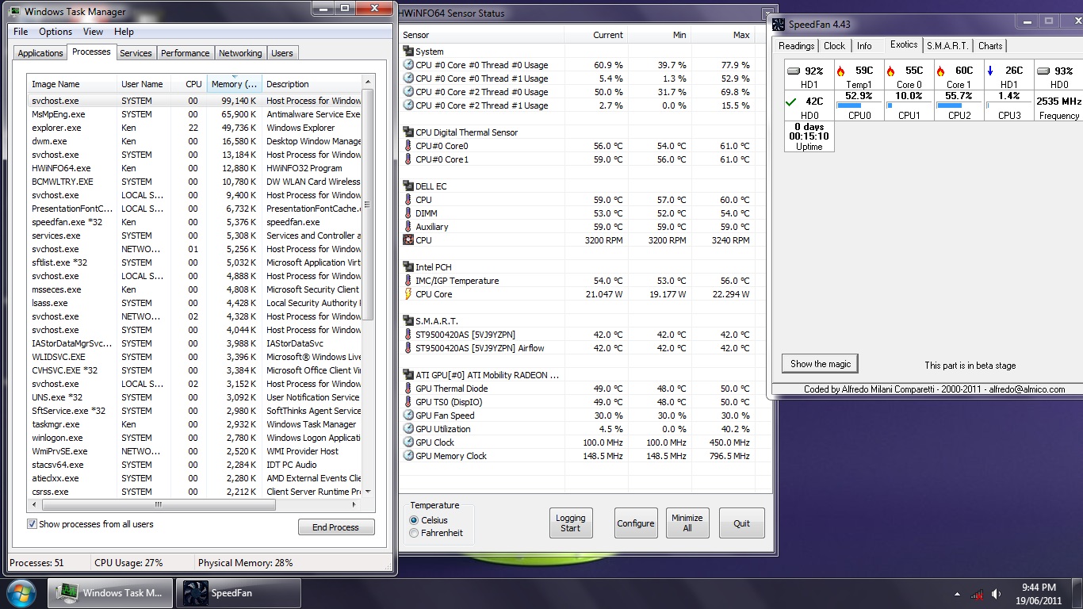Select the Celsius temperature option
Viewport: 1083px width, 609px height.
point(414,520)
